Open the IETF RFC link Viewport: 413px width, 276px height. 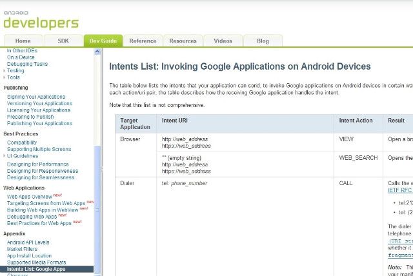pos(400,190)
